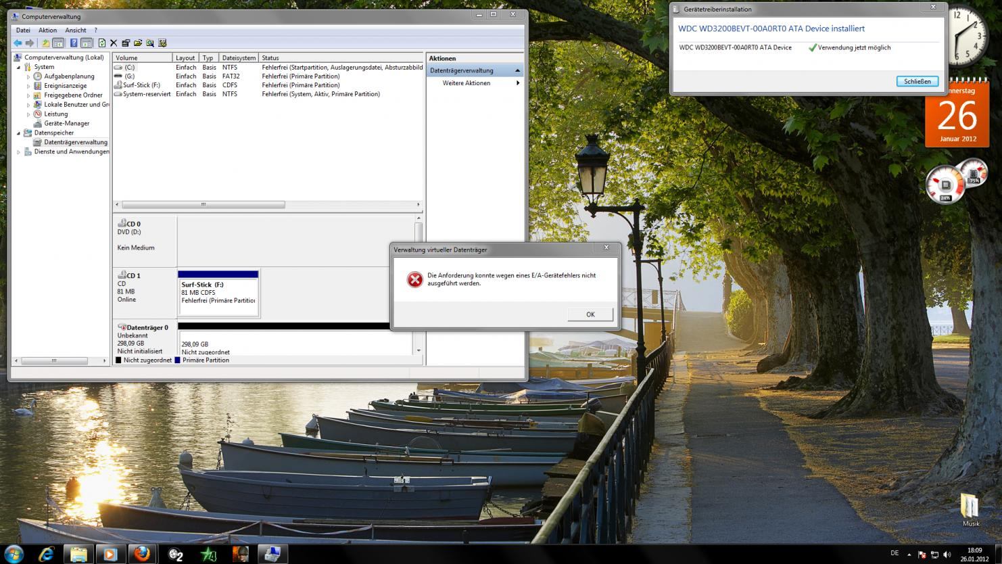Expand the Aufgabenplanung tree node
Screen dimensions: 1002x564
coord(28,76)
